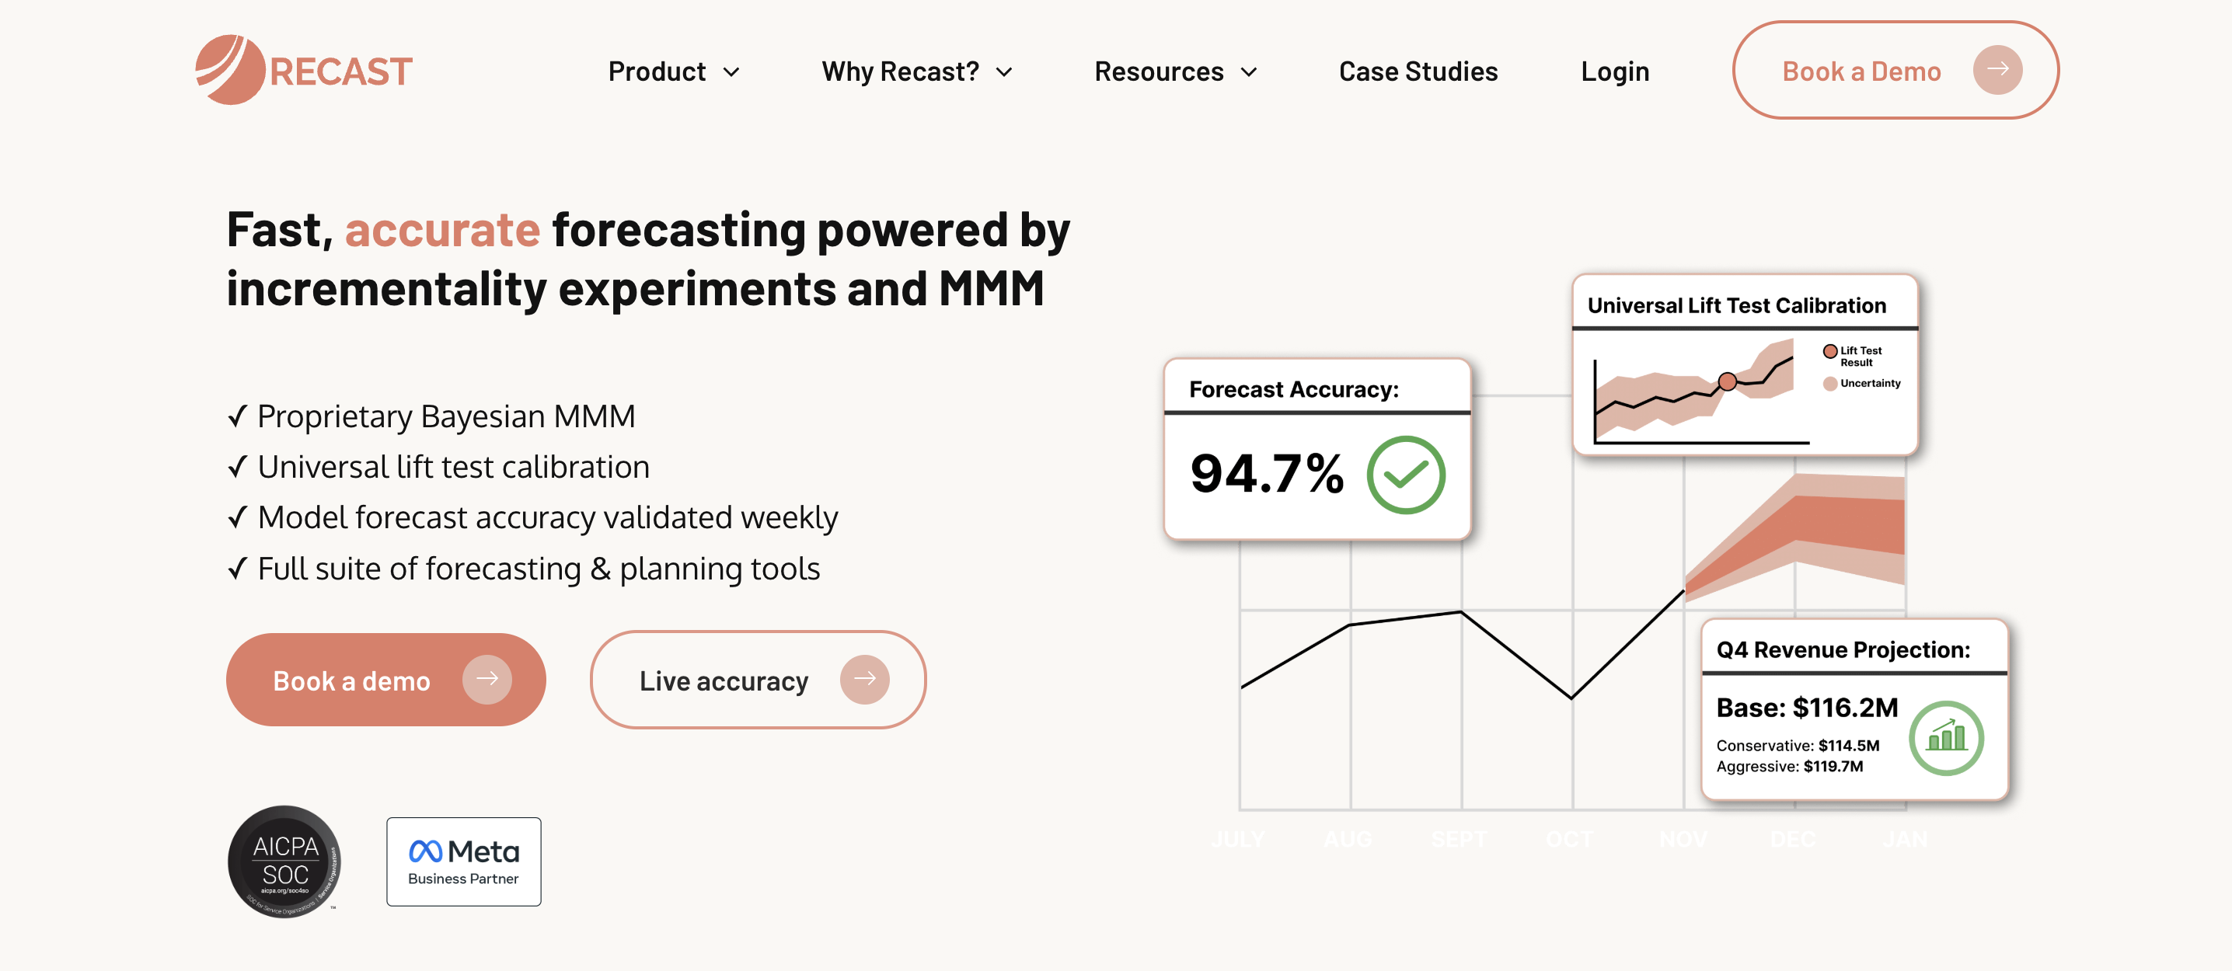Click the green checkmark circle icon

[x=1405, y=475]
